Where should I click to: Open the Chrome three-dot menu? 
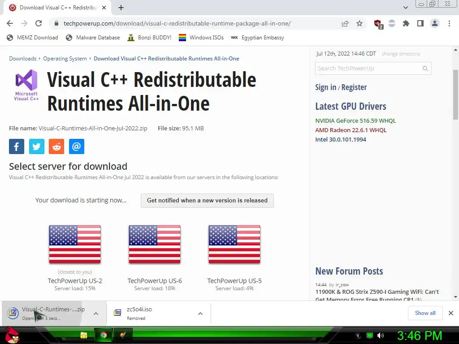(x=449, y=23)
